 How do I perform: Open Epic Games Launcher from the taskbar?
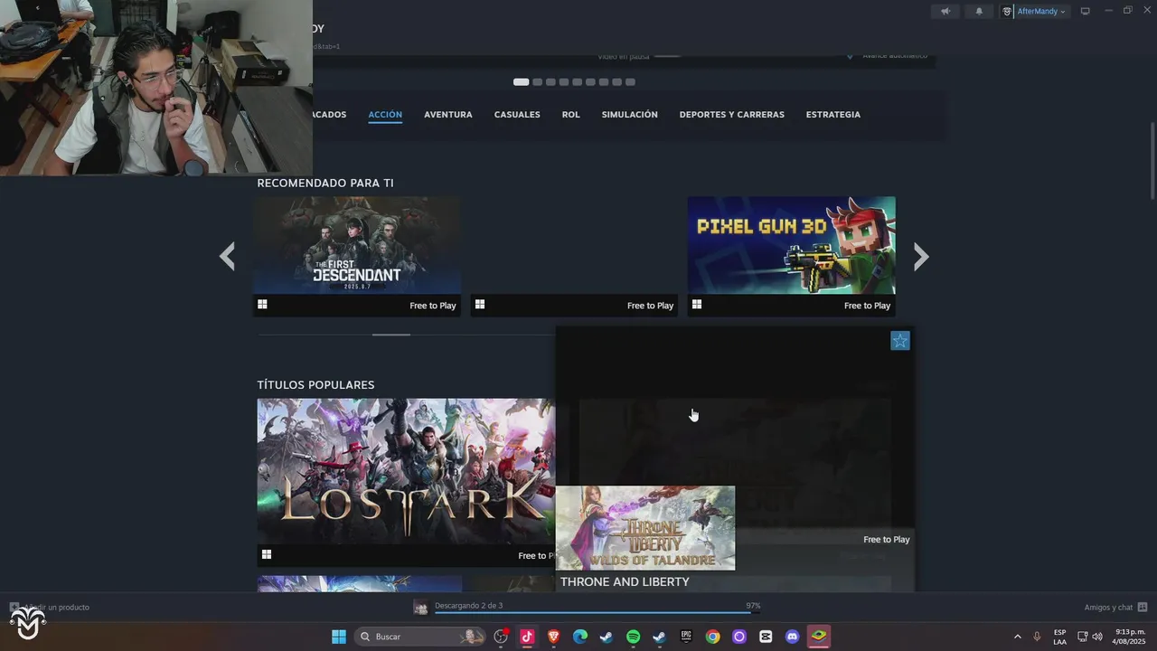[x=686, y=637]
